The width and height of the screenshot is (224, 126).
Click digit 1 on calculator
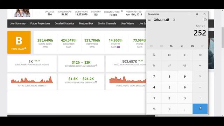pyautogui.click(x=154, y=98)
